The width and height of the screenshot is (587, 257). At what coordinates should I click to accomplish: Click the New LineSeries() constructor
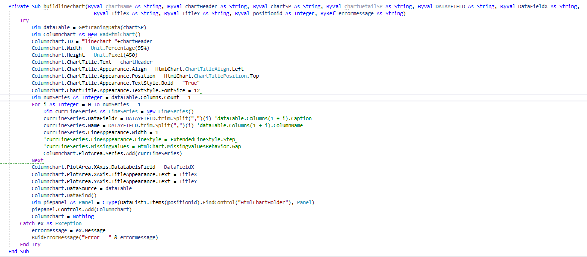(170, 111)
